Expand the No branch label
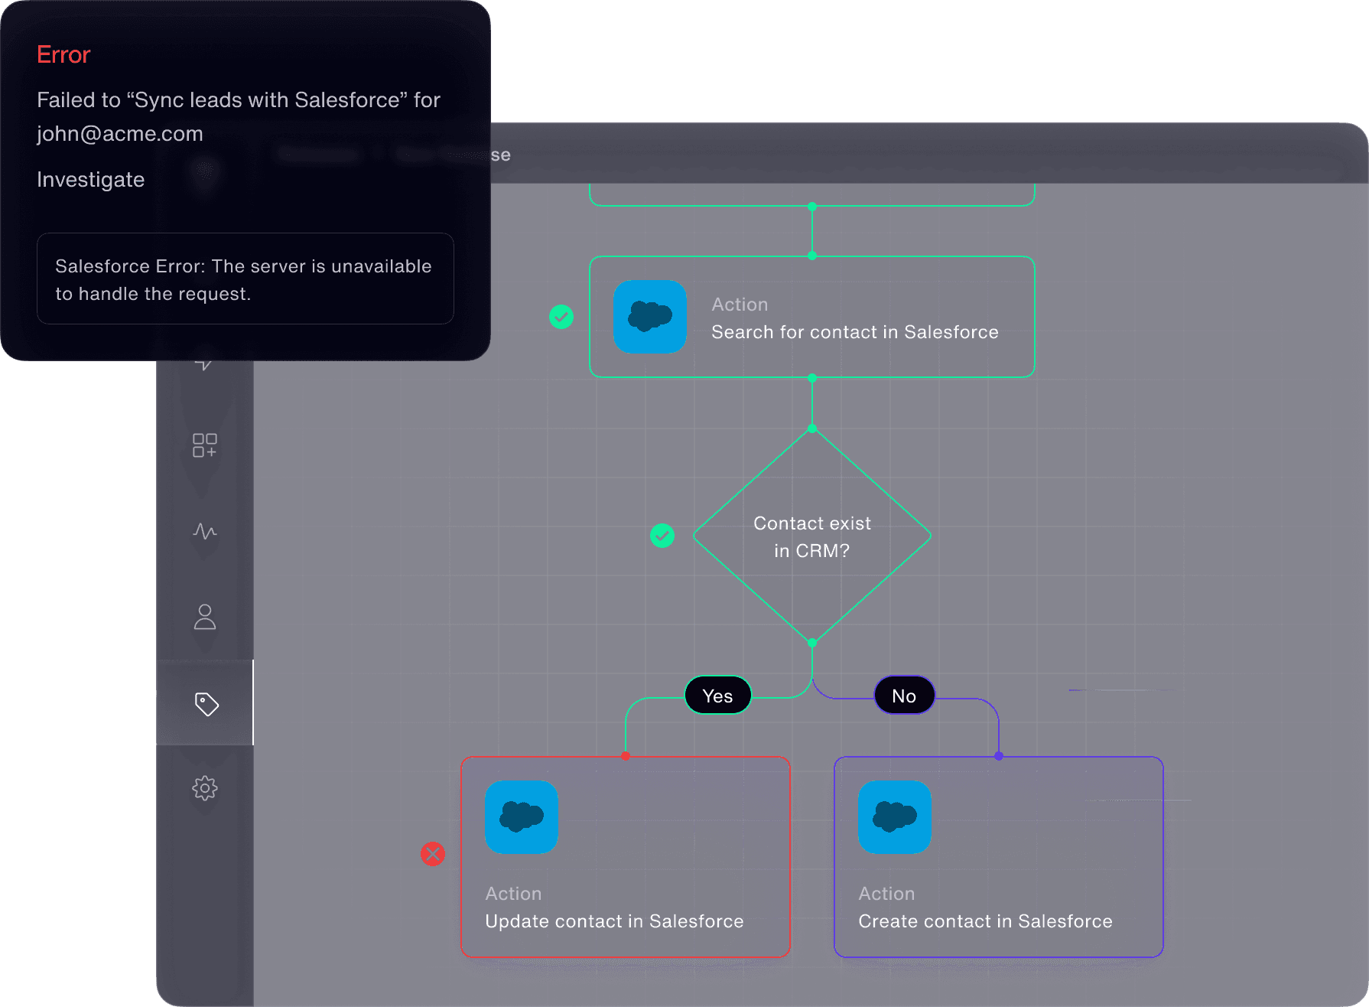Image resolution: width=1369 pixels, height=1007 pixels. [x=903, y=696]
